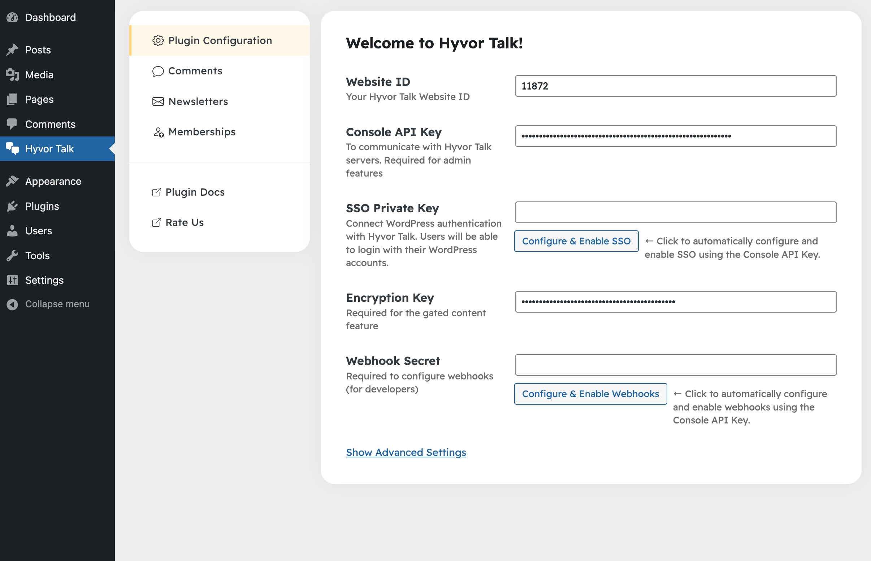Click Configure & Enable SSO button

(x=576, y=240)
